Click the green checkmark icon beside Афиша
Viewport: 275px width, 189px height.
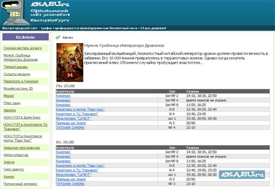coord(58,38)
